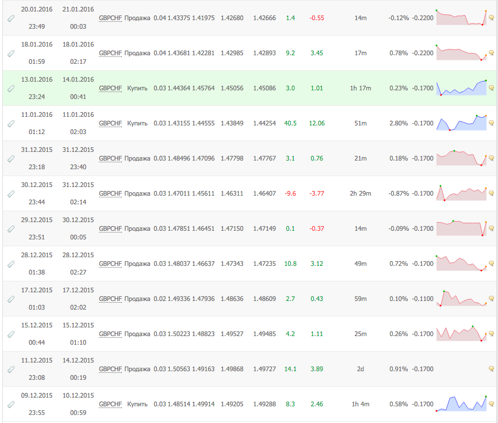Image resolution: width=498 pixels, height=423 pixels.
Task: Click the tag icon on the 13.01.2016 23:24 row
Action: point(11,89)
